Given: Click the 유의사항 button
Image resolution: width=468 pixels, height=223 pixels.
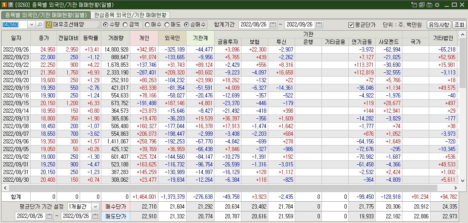Looking at the screenshot, I should tap(439, 25).
